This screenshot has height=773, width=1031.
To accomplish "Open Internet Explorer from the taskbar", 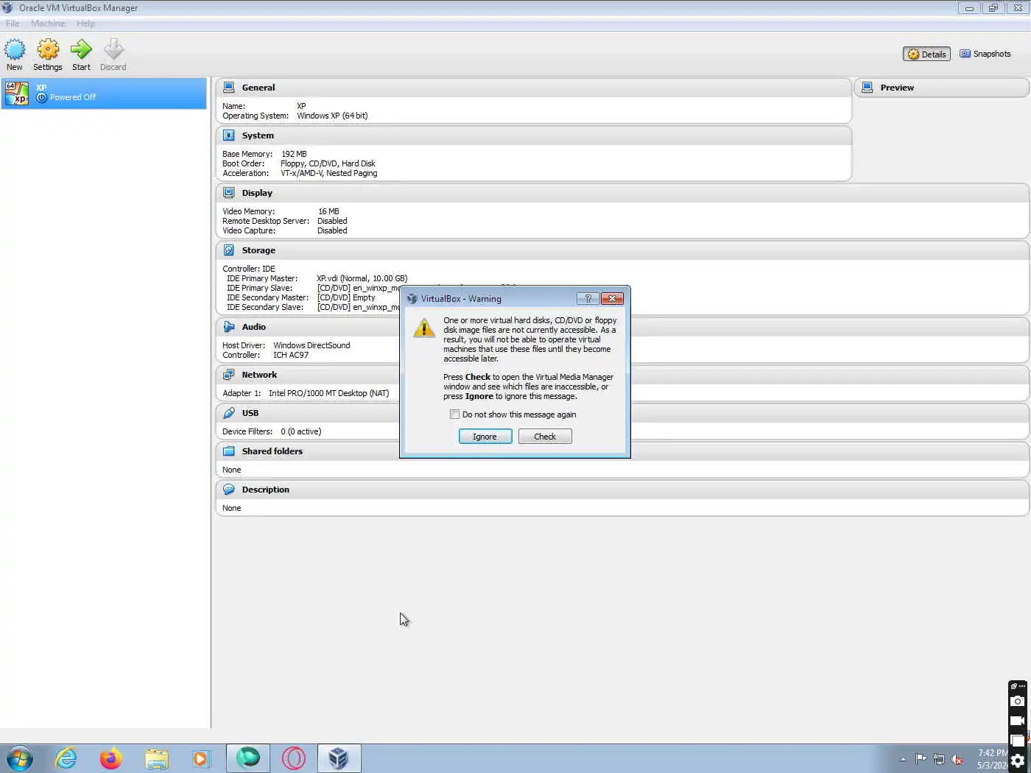I will [x=66, y=758].
